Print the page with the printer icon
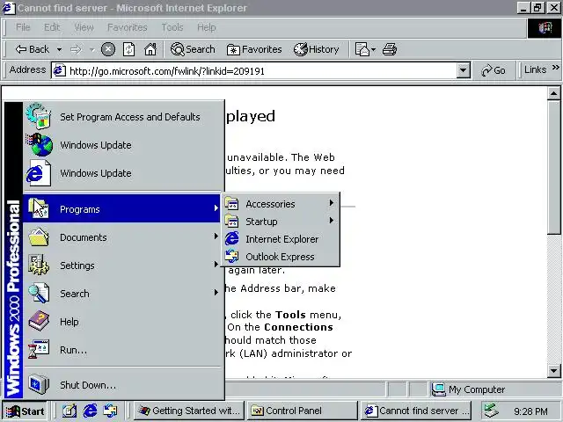563x422 pixels. point(390,49)
